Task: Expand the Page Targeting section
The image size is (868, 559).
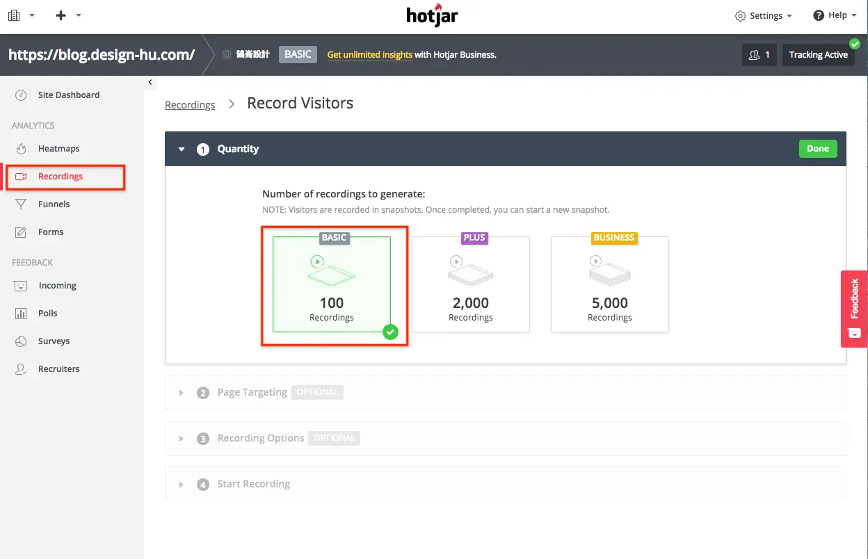Action: (x=505, y=392)
